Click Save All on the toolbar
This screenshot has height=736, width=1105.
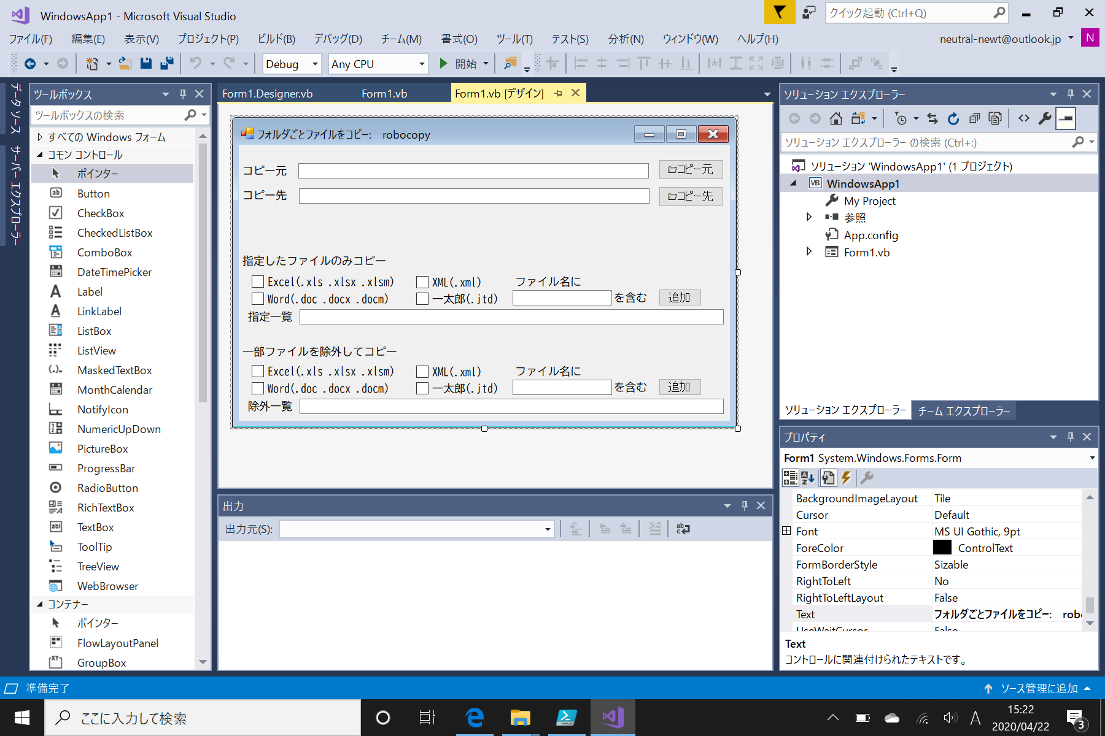coord(166,63)
